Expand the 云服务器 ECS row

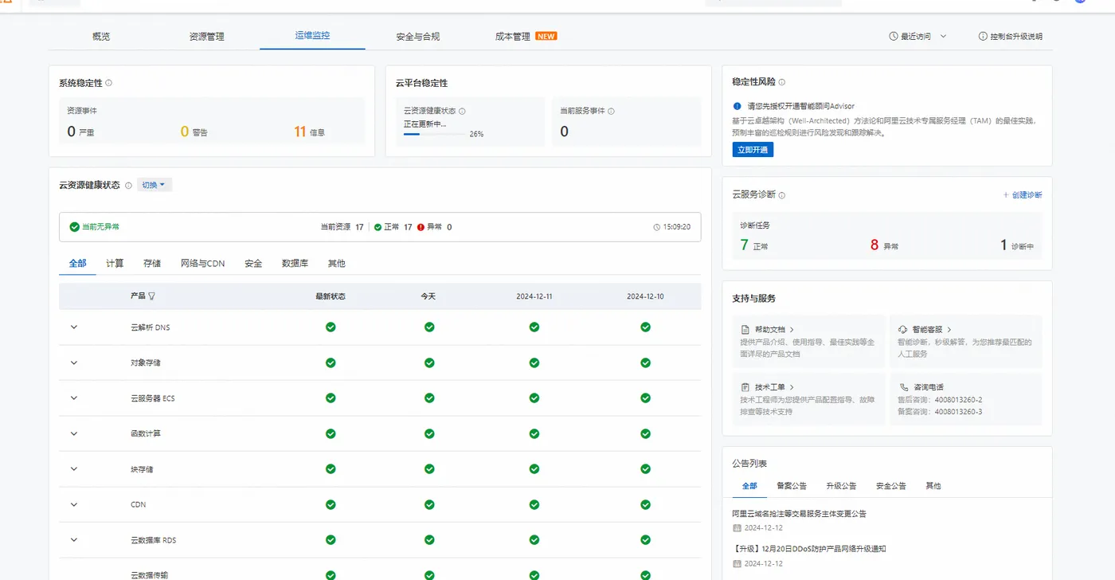click(74, 398)
